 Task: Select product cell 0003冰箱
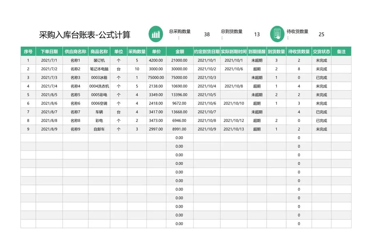(99, 78)
